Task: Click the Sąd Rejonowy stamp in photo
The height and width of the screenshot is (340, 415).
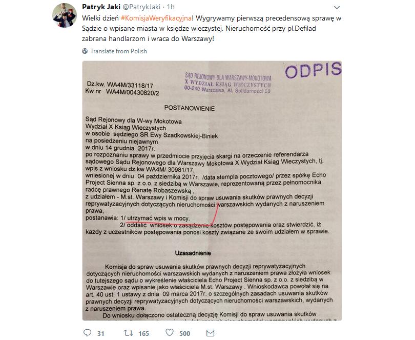Action: 228,83
